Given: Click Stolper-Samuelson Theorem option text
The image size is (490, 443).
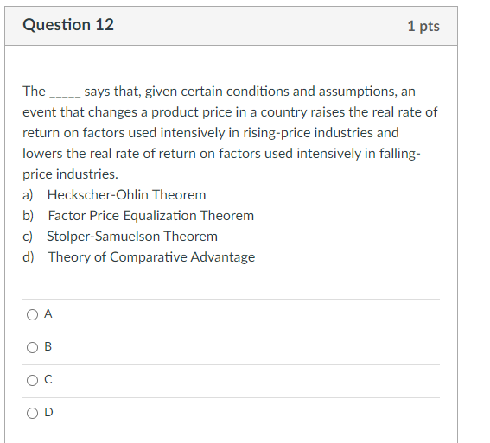Looking at the screenshot, I should coord(132,237).
